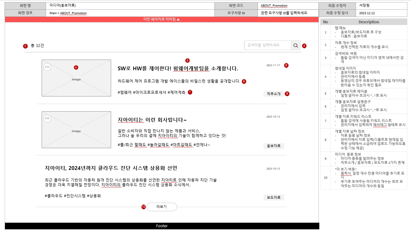Click the "더 보기 버튼" description row
The image size is (411, 232).
coord(364,177)
